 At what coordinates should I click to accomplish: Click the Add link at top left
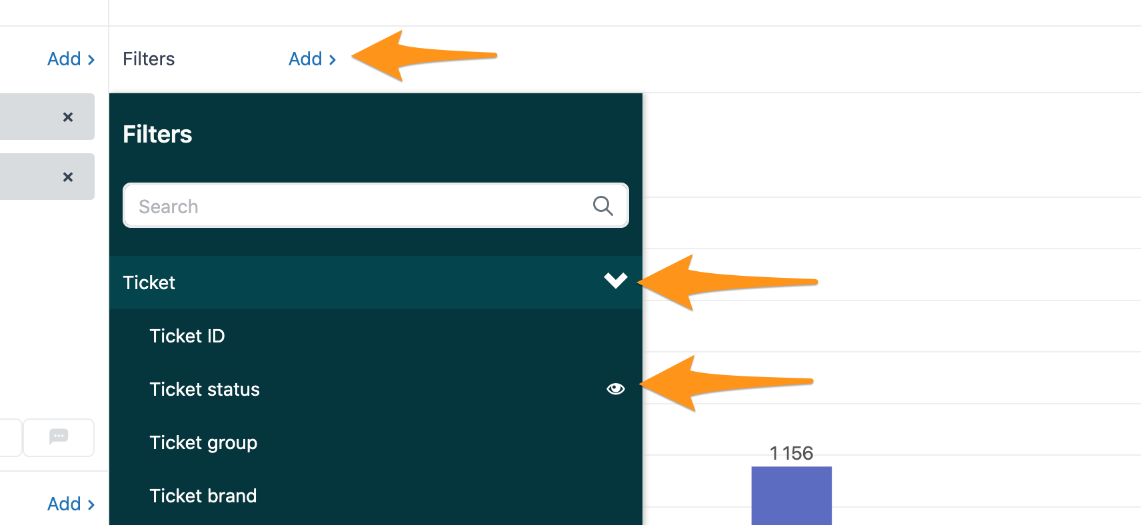pos(71,59)
